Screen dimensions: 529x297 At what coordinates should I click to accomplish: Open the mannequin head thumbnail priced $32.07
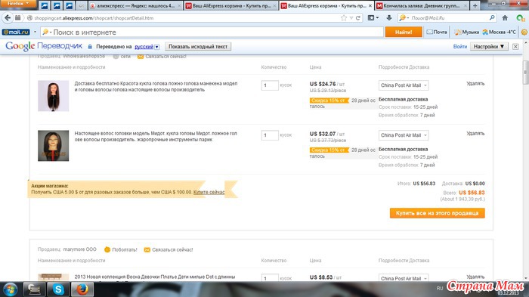pos(54,146)
